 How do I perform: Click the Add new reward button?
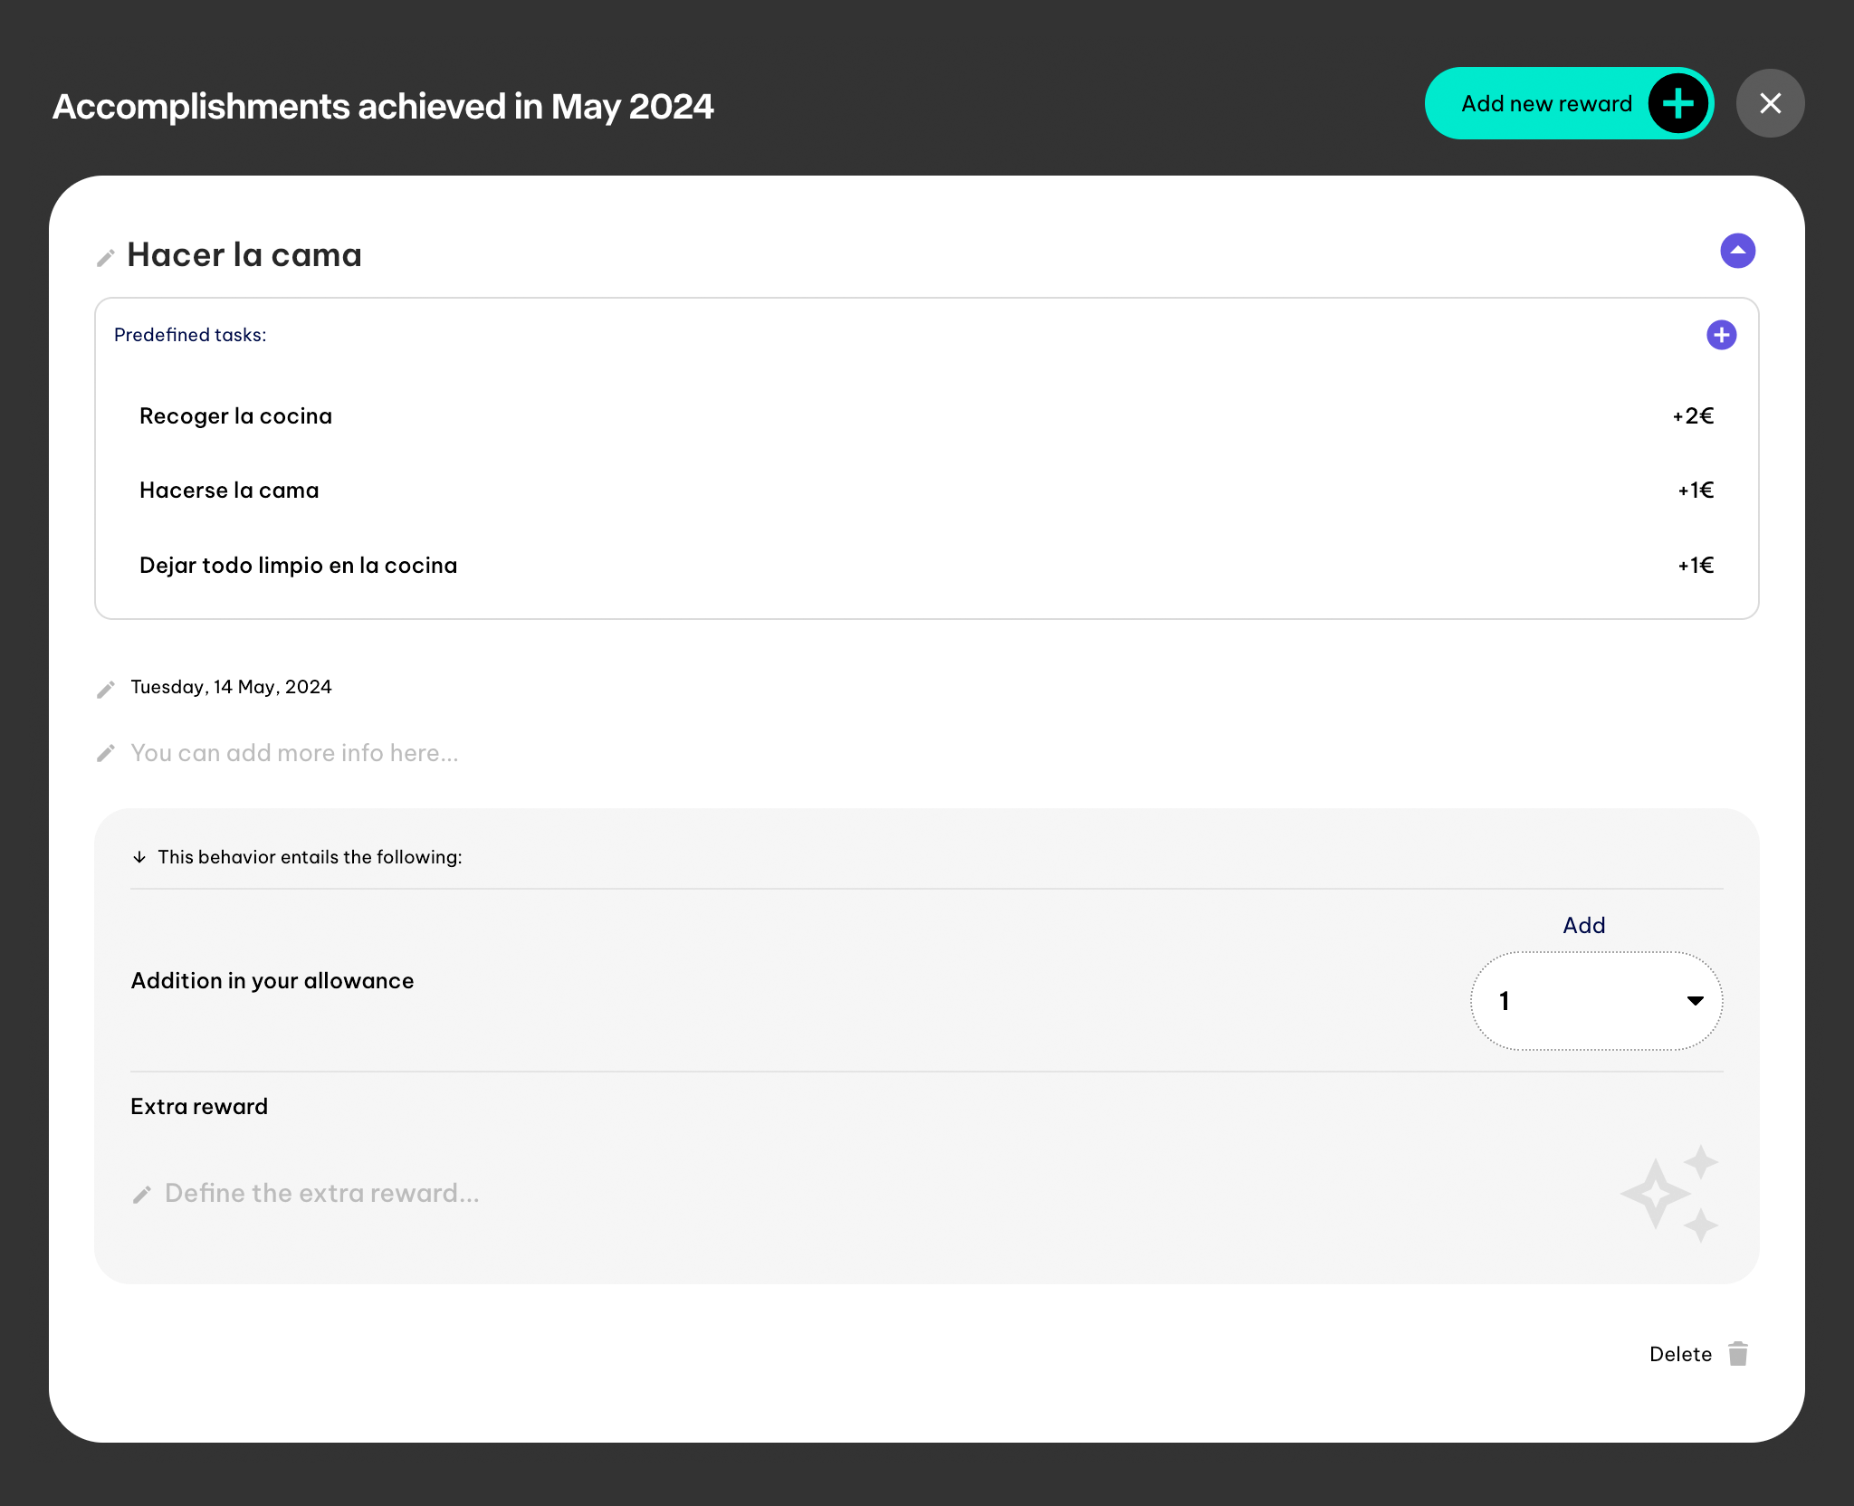click(1546, 103)
